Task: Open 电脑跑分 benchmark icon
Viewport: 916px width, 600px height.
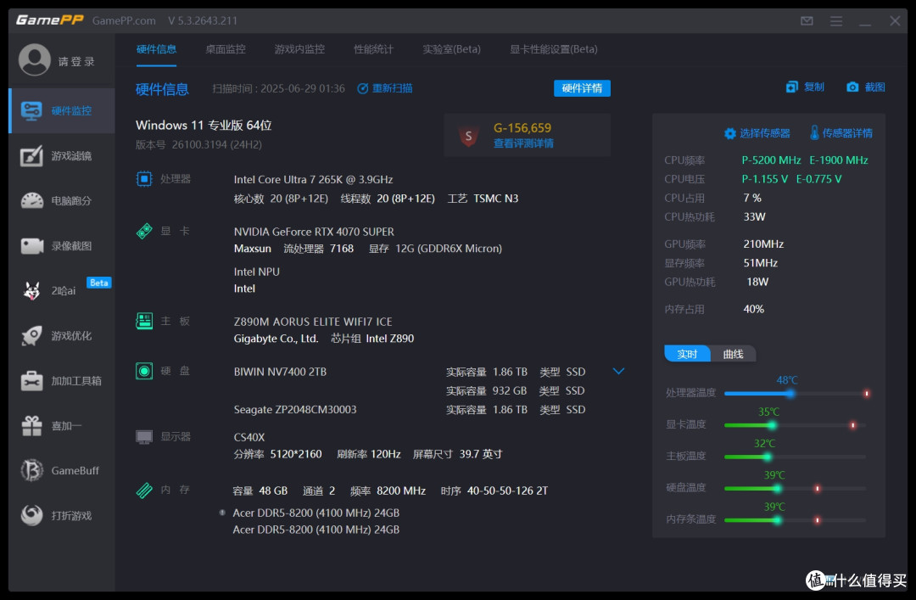Action: tap(31, 200)
